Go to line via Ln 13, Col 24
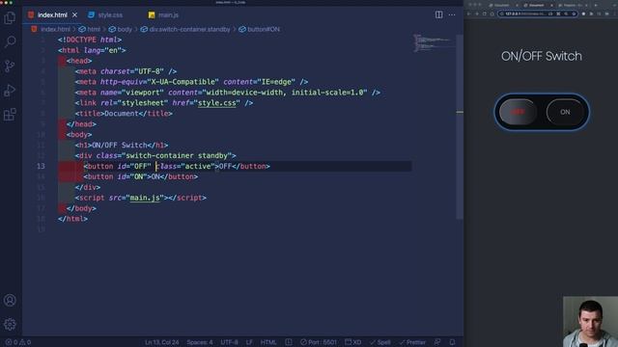The height and width of the screenshot is (347, 618). tap(161, 342)
